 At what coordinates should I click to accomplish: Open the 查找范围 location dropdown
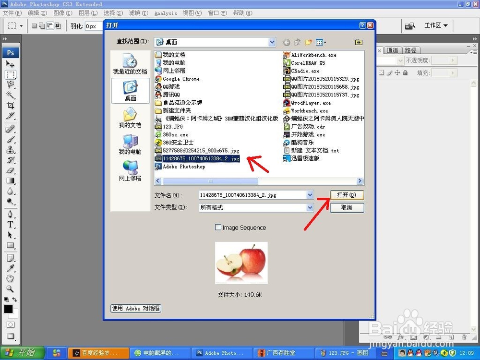[x=272, y=42]
